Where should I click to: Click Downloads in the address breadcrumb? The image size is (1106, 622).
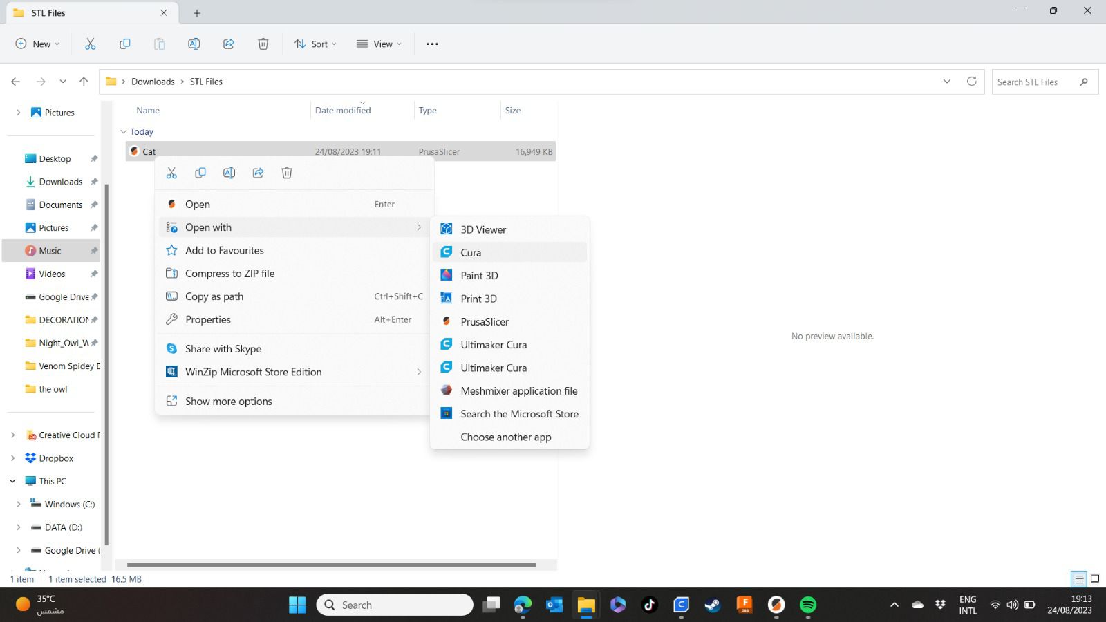(153, 82)
